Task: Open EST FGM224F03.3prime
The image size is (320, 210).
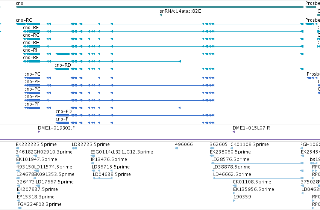Action: [x=39, y=204]
